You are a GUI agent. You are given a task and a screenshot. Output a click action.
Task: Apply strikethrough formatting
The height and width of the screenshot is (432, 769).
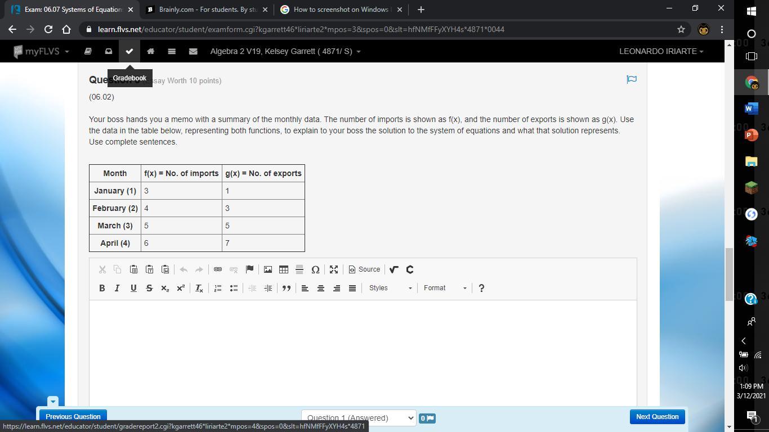click(x=149, y=288)
